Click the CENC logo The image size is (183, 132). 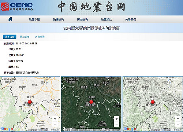tap(17, 7)
